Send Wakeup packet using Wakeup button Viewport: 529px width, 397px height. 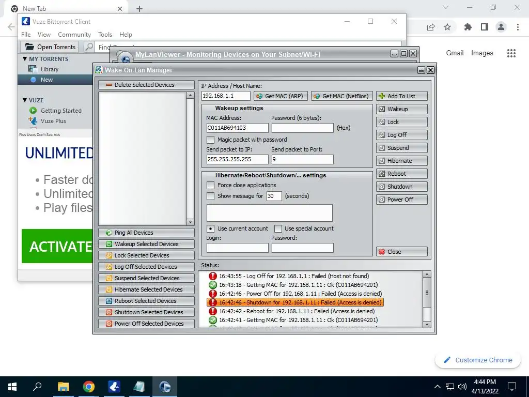(x=402, y=109)
